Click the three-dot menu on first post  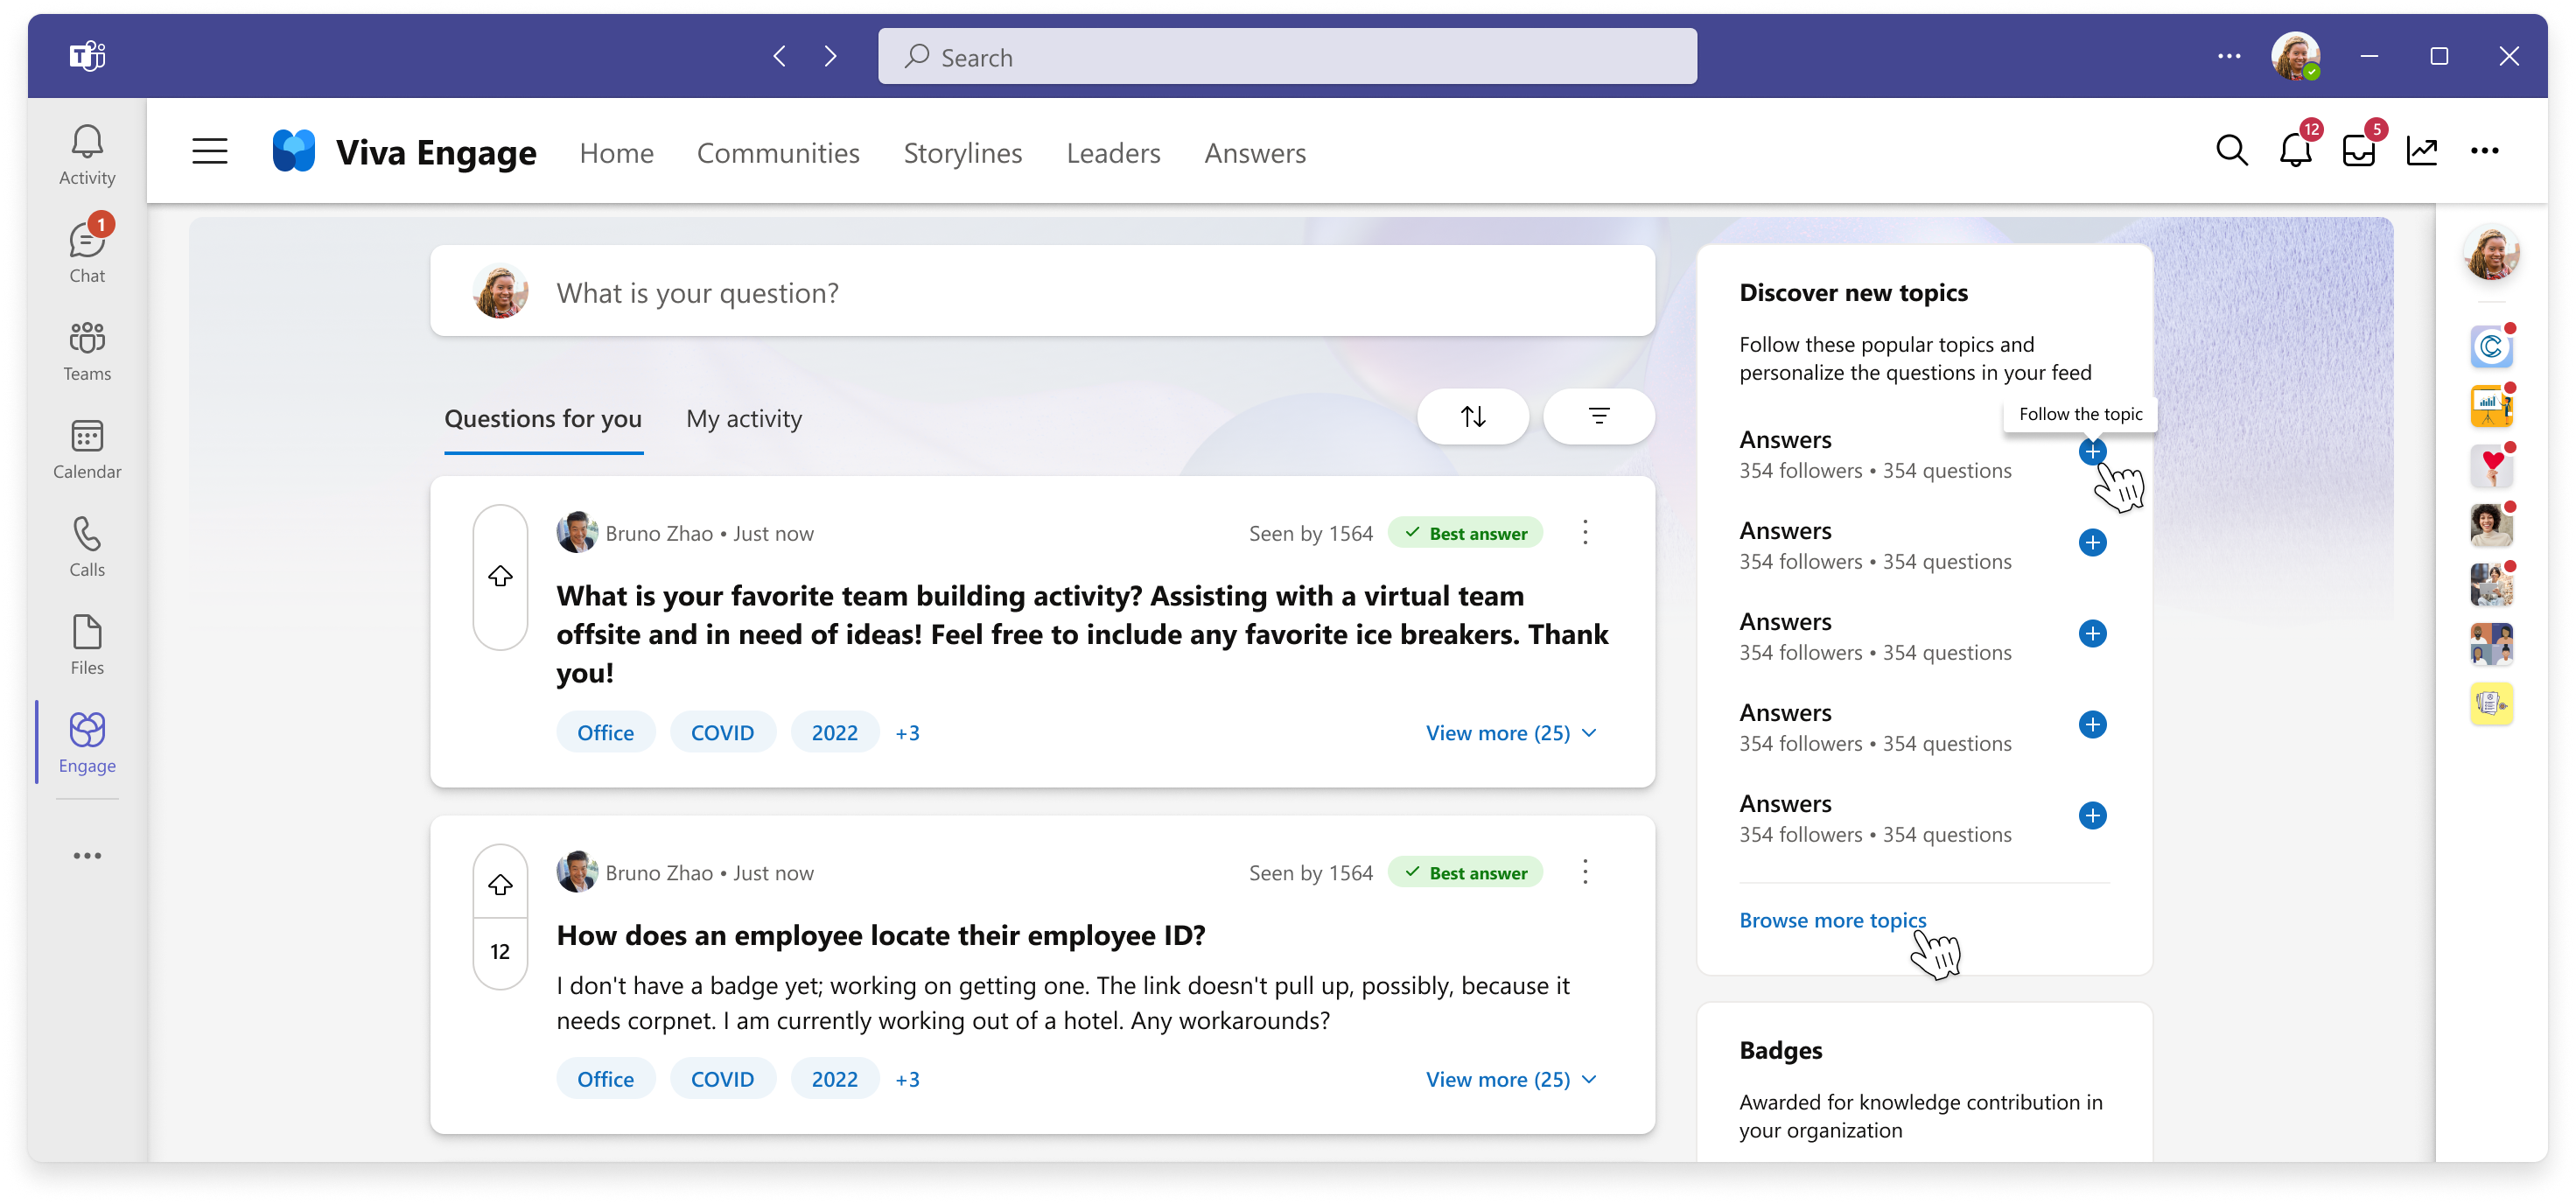[1584, 532]
